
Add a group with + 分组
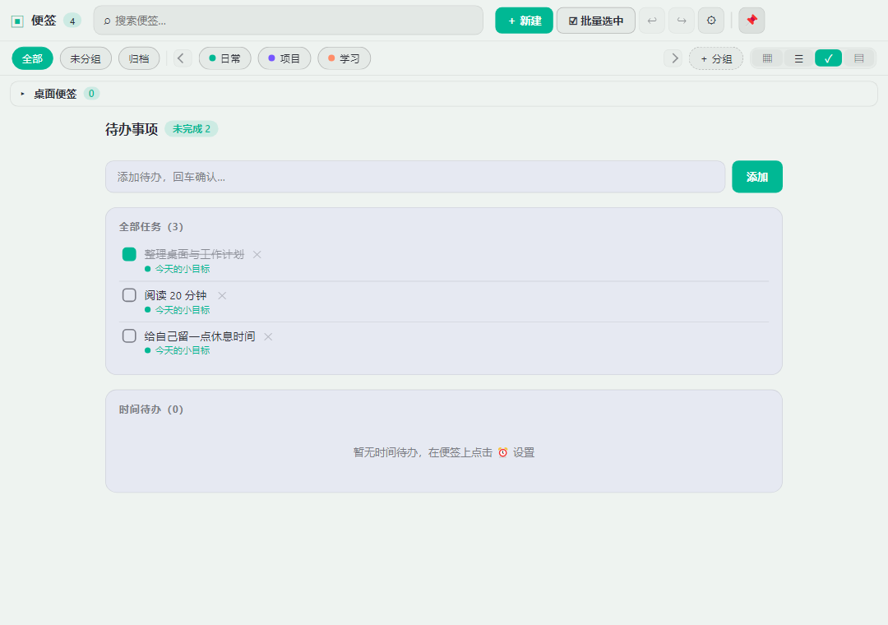pos(716,58)
